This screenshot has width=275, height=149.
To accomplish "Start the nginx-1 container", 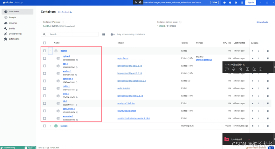I will point(253,58).
